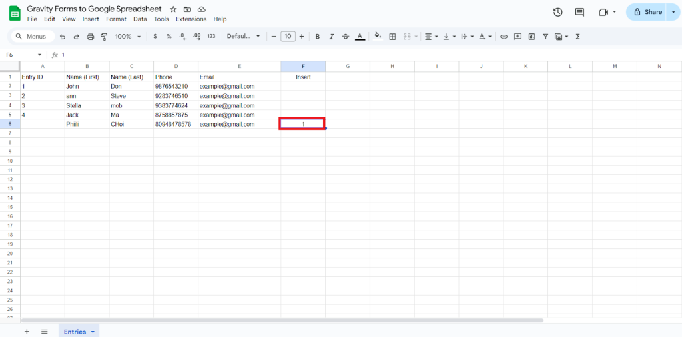Toggle bold formatting

click(x=318, y=37)
